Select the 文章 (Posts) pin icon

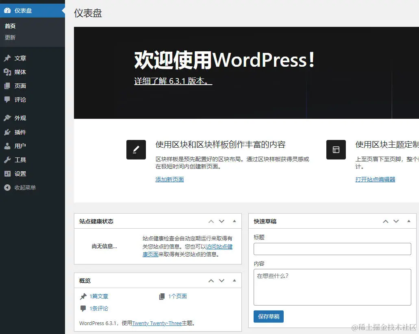[7, 58]
